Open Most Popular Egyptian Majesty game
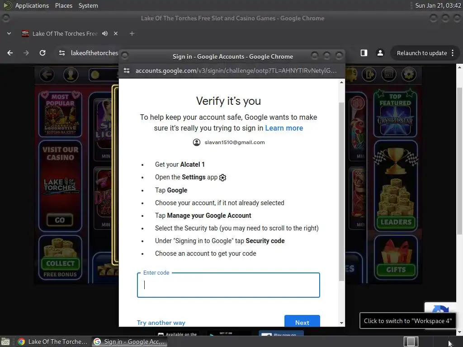Viewport: 463px width, 347px height. pos(60,113)
